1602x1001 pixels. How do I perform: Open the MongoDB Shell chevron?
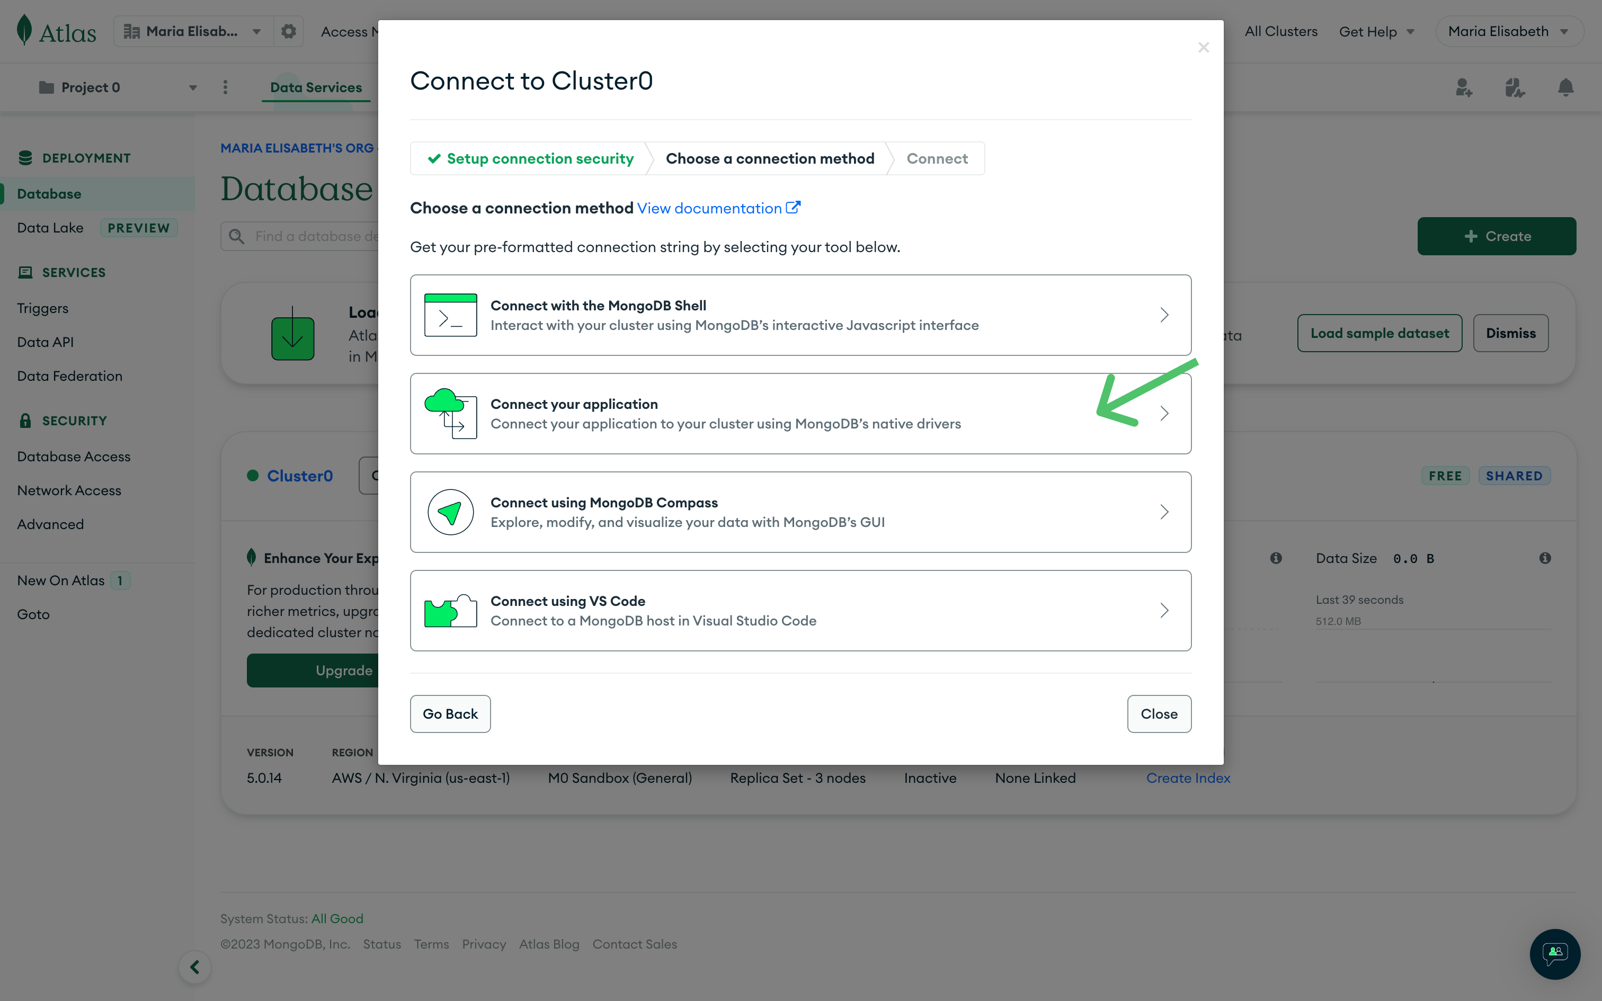point(1164,315)
